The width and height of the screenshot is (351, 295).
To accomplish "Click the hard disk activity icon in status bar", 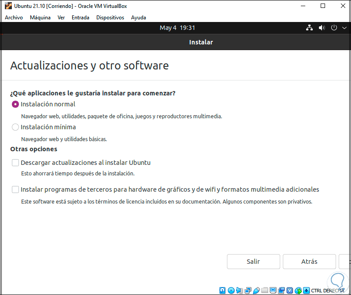I will tap(222, 290).
